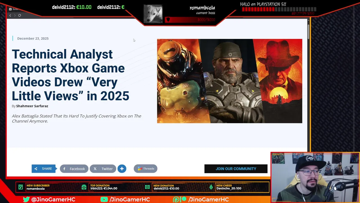Click JOIN OUR COMMUNITY button

pos(236,169)
